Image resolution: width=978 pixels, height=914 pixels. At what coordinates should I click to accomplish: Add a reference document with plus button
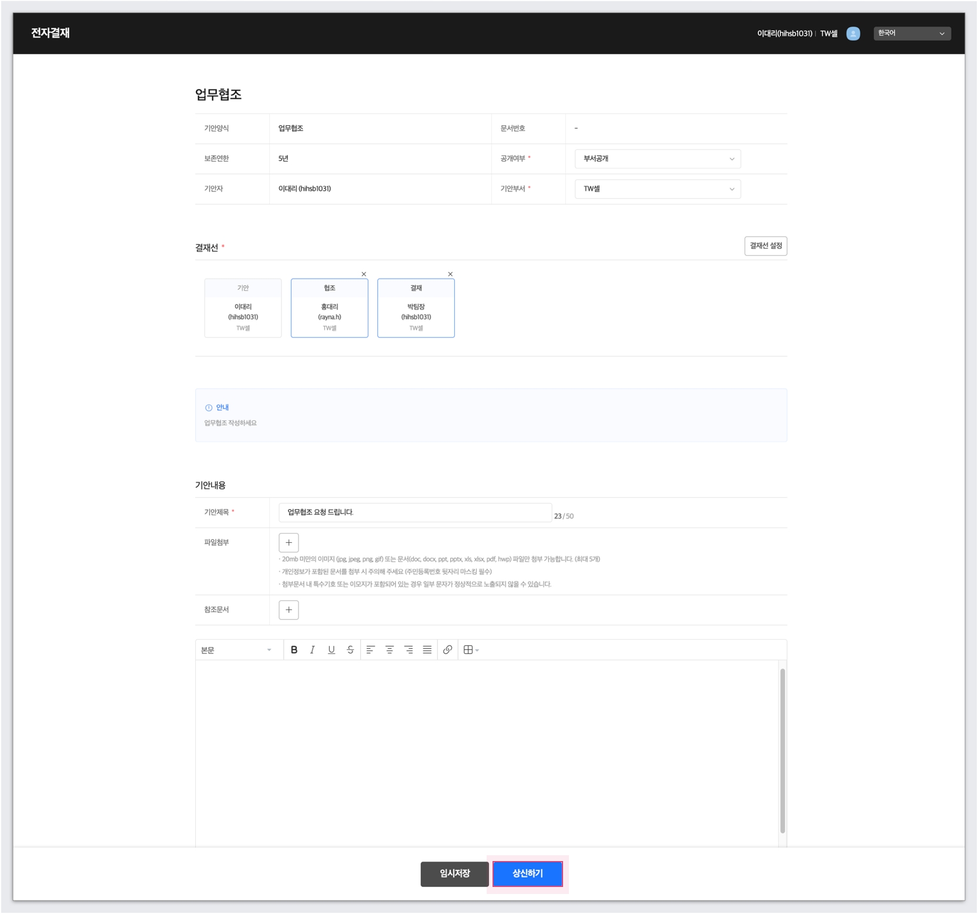[289, 610]
